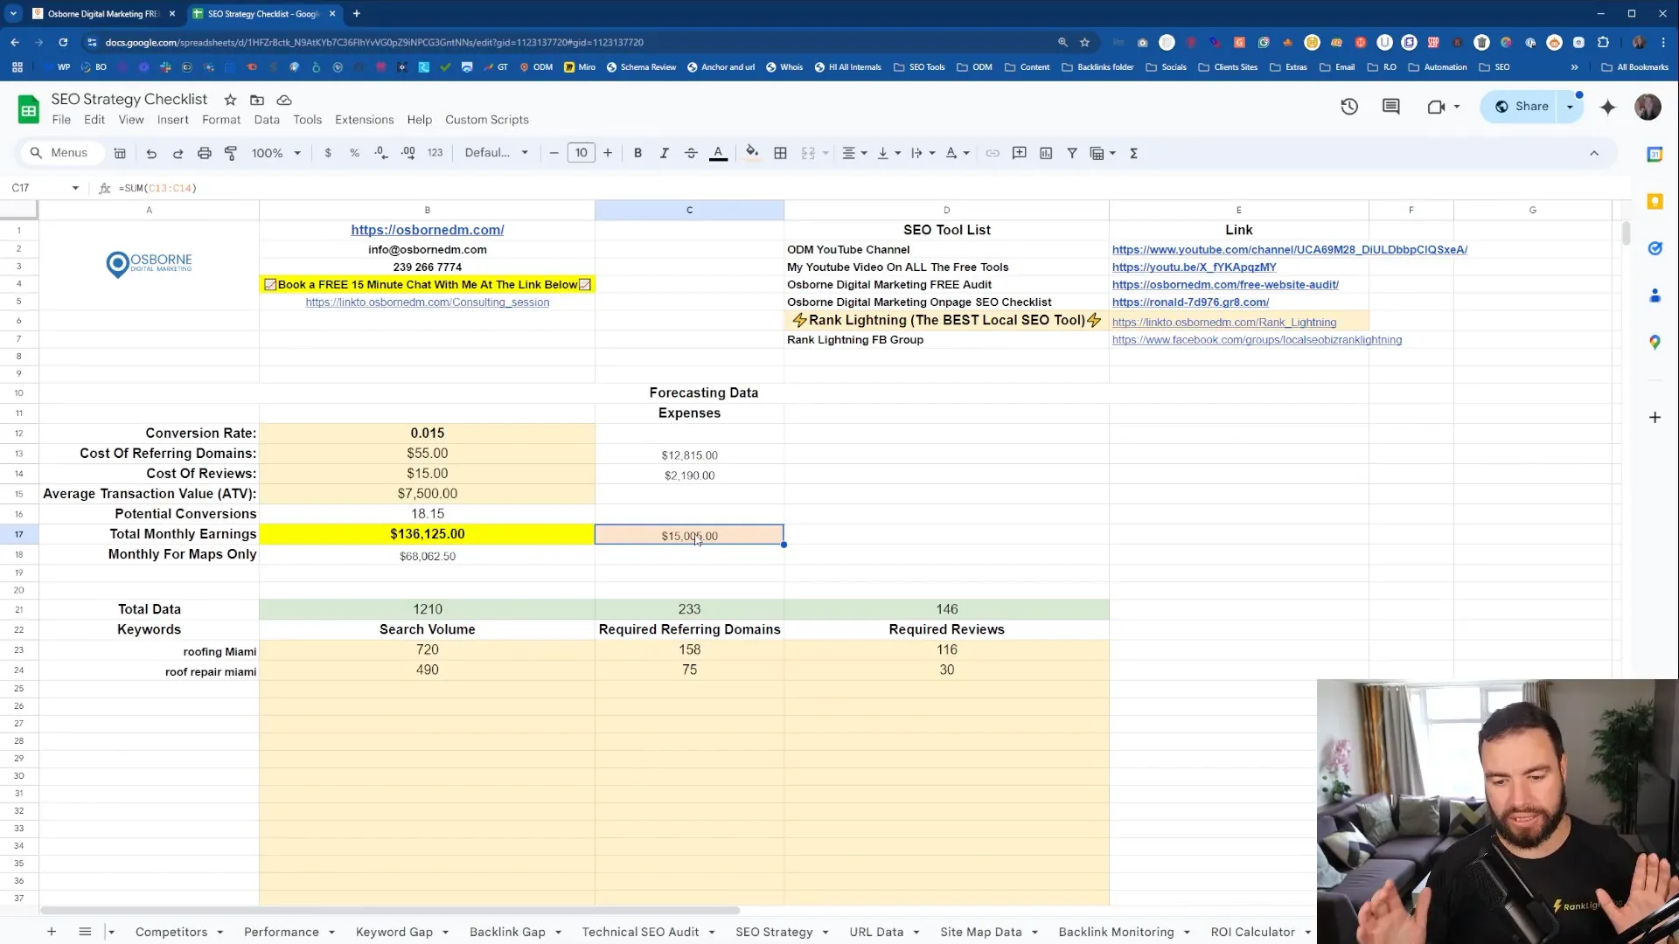
Task: Switch to the Technical SEO Audit tab
Action: [x=640, y=932]
